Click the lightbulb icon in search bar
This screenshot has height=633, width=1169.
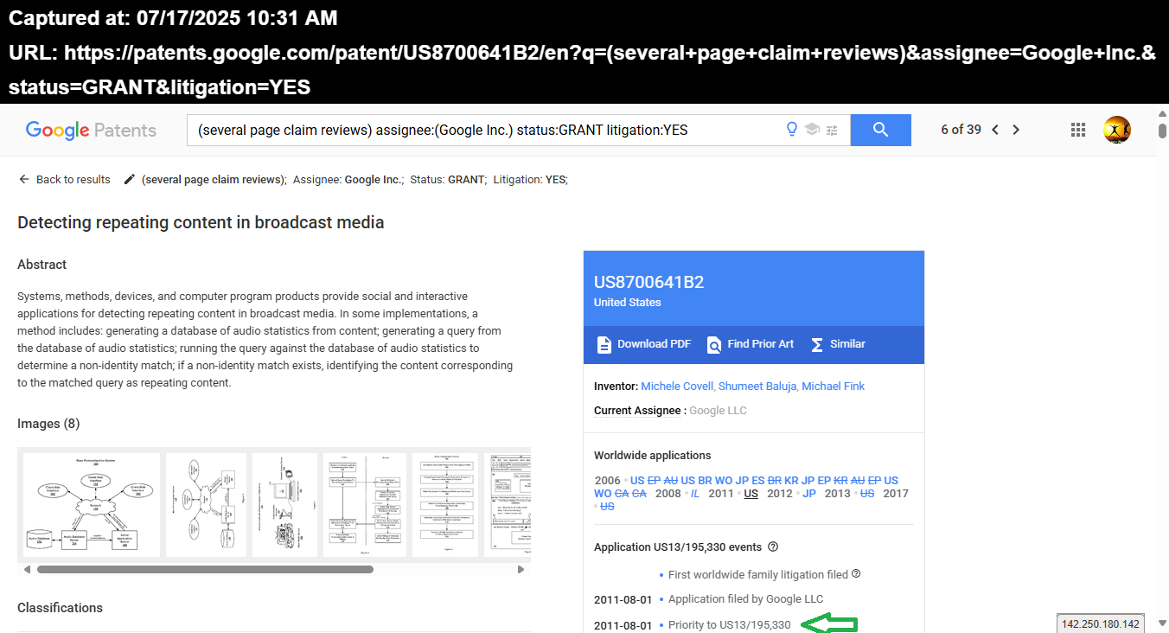pyautogui.click(x=791, y=130)
